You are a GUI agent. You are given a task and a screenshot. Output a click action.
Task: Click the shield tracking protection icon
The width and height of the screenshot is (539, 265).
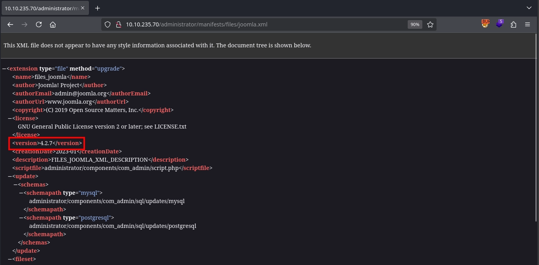107,24
